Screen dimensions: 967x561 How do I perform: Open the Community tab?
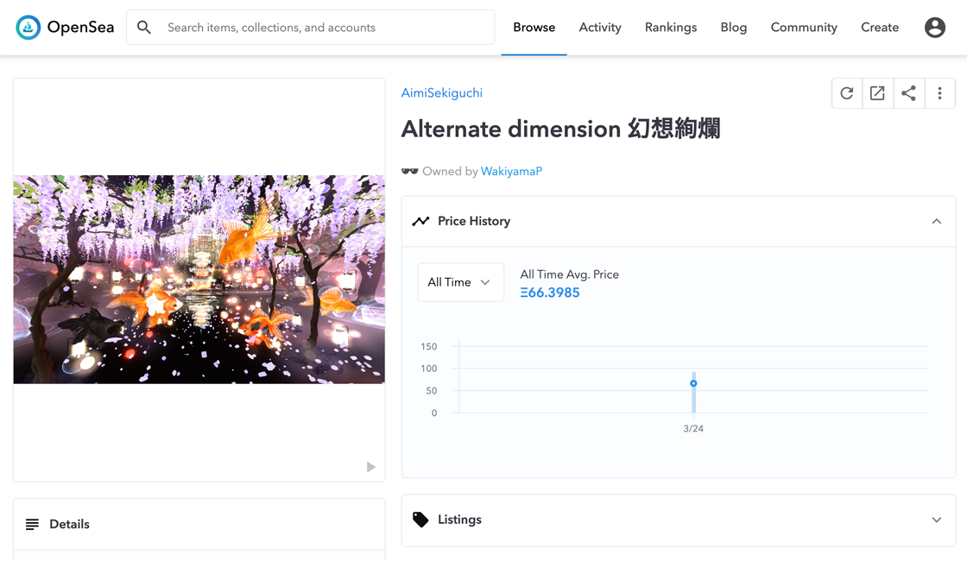tap(804, 27)
